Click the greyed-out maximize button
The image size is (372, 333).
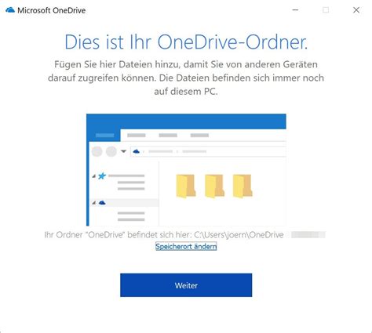pyautogui.click(x=326, y=10)
